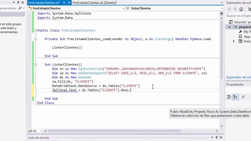Select the My Project item

[x=245, y=32]
